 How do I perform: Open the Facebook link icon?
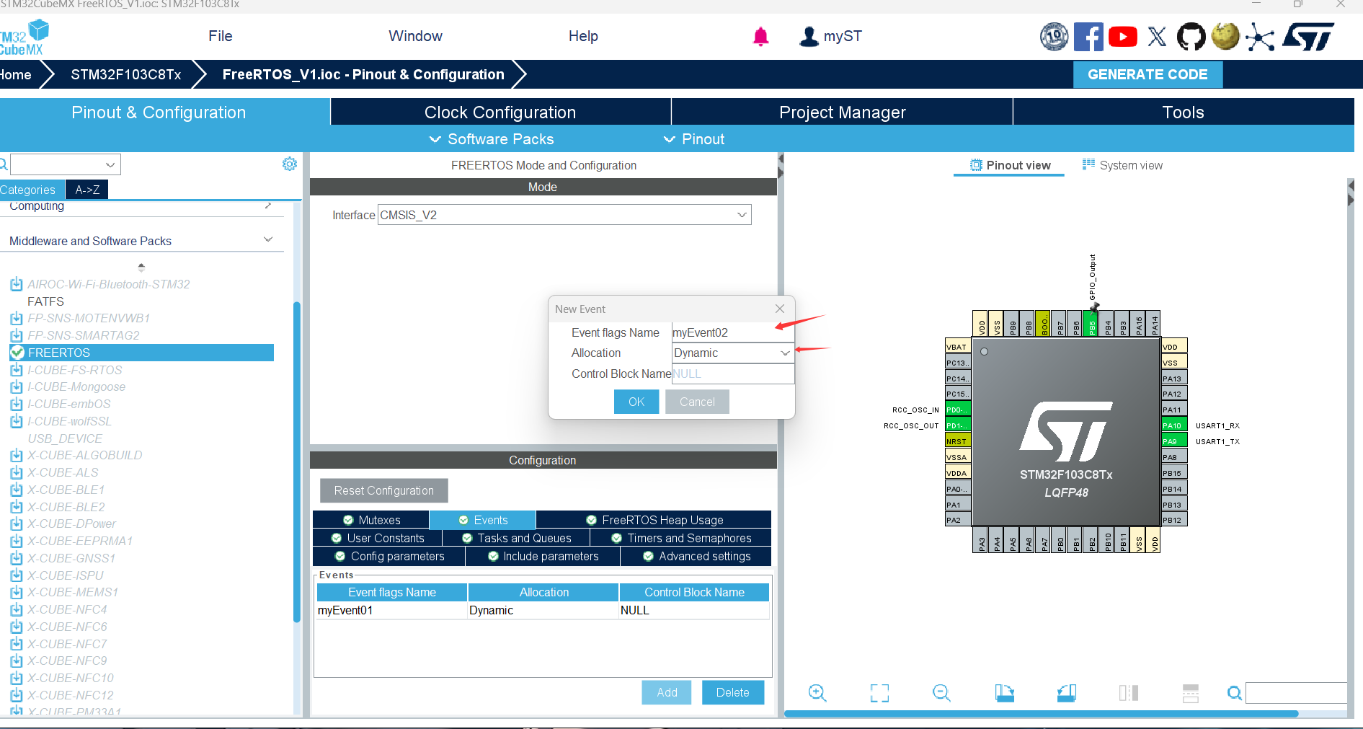tap(1088, 36)
